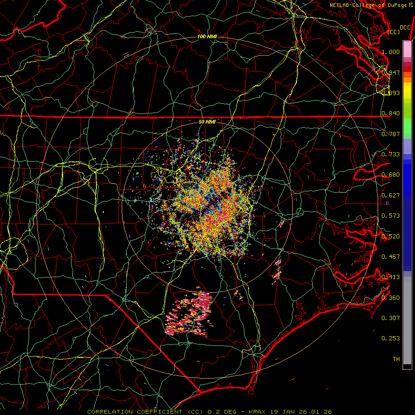Click the 0.787 color scale value
Screen dimensions: 415x415
(391, 134)
